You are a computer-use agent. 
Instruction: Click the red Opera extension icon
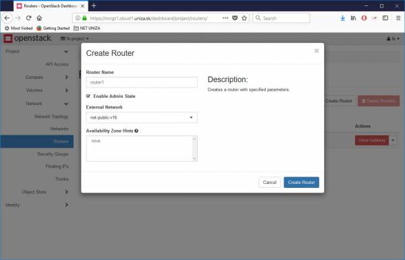point(364,18)
